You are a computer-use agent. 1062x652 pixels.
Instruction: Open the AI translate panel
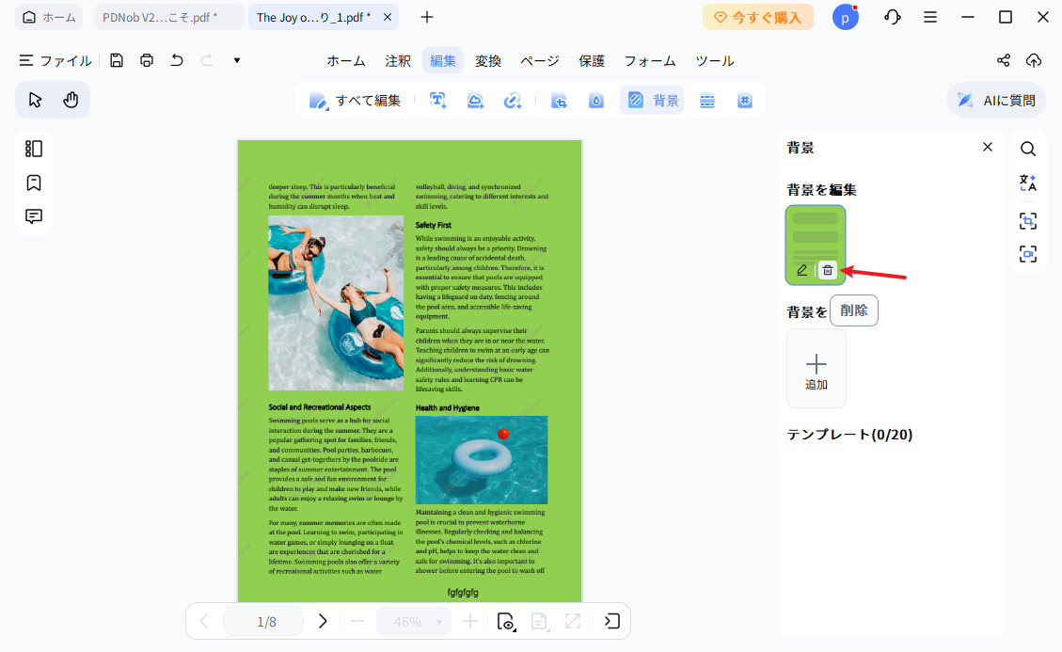tap(1028, 183)
